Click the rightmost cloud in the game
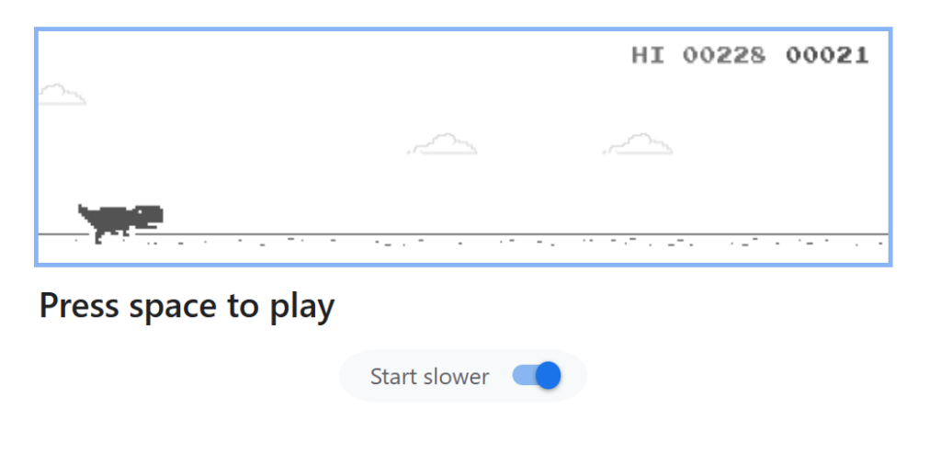The image size is (941, 454). pyautogui.click(x=639, y=145)
